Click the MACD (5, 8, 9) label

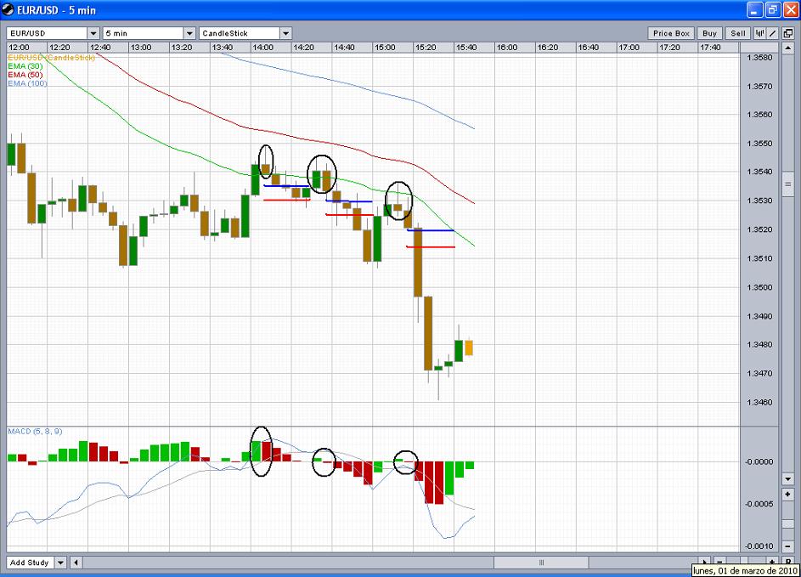pyautogui.click(x=35, y=432)
